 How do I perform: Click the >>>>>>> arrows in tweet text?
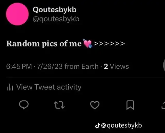pos(109,43)
